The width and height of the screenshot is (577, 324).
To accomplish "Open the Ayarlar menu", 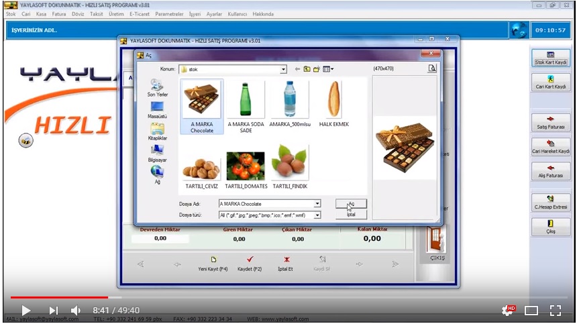I will (214, 14).
